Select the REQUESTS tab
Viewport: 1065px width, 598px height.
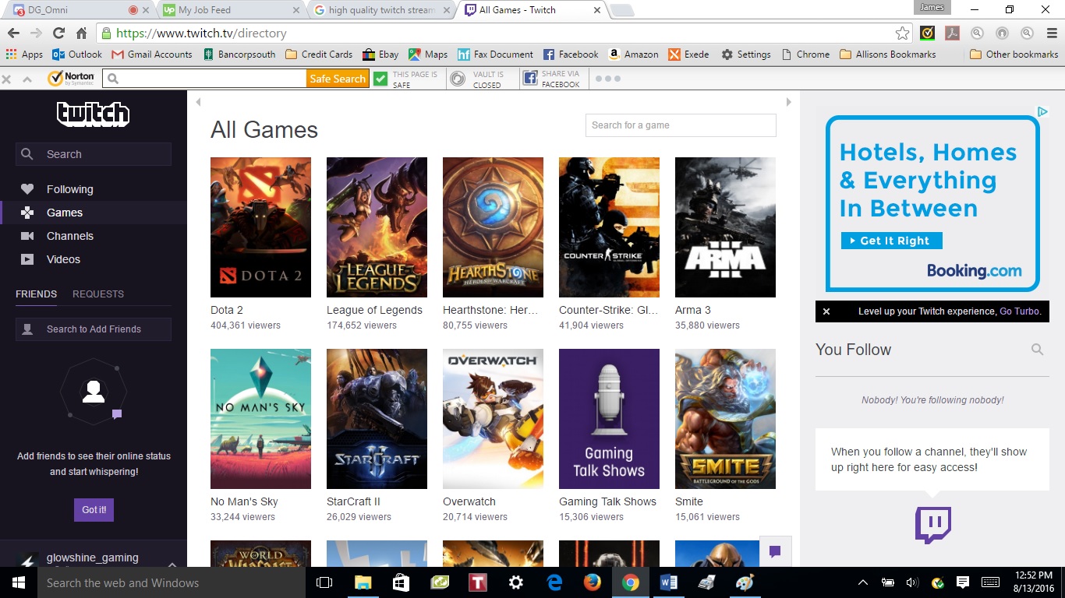pos(98,294)
